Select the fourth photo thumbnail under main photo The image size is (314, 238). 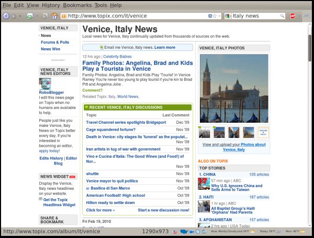(x=249, y=133)
